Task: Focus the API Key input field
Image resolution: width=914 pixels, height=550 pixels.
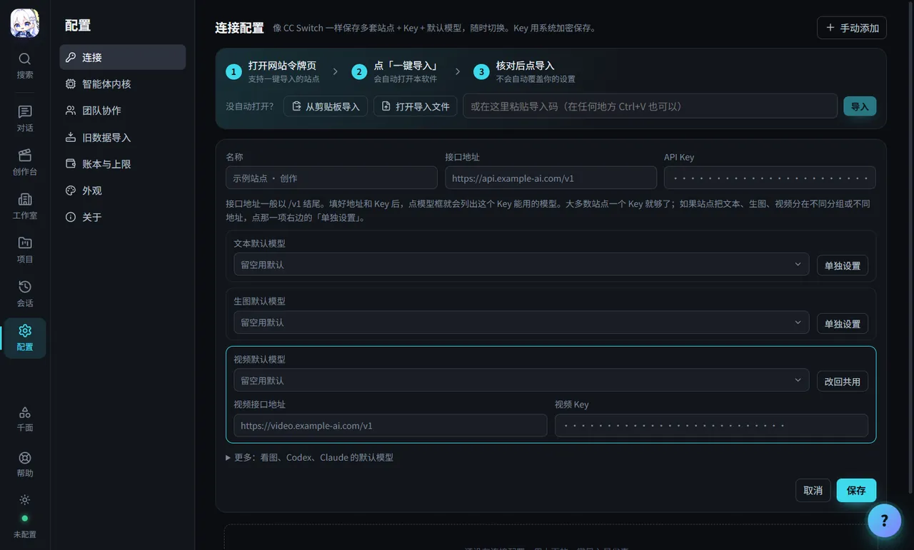Action: [770, 178]
